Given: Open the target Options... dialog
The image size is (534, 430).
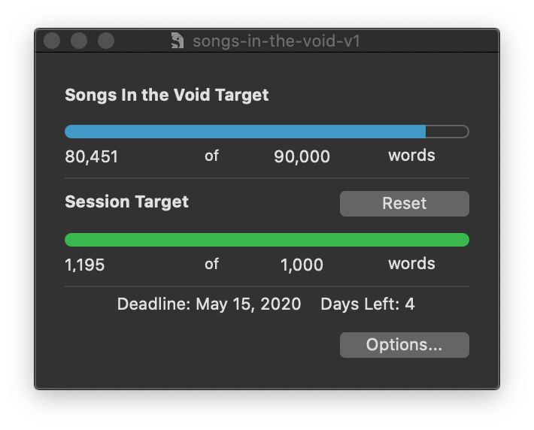Looking at the screenshot, I should point(404,345).
